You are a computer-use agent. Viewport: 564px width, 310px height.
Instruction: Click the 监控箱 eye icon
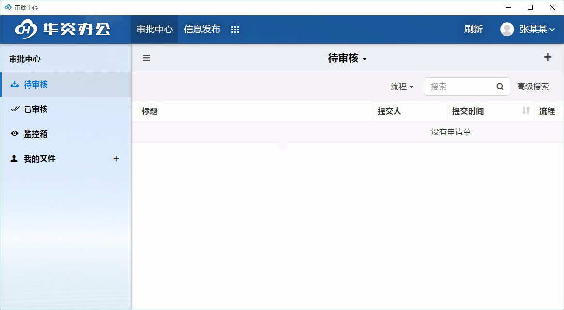[15, 134]
